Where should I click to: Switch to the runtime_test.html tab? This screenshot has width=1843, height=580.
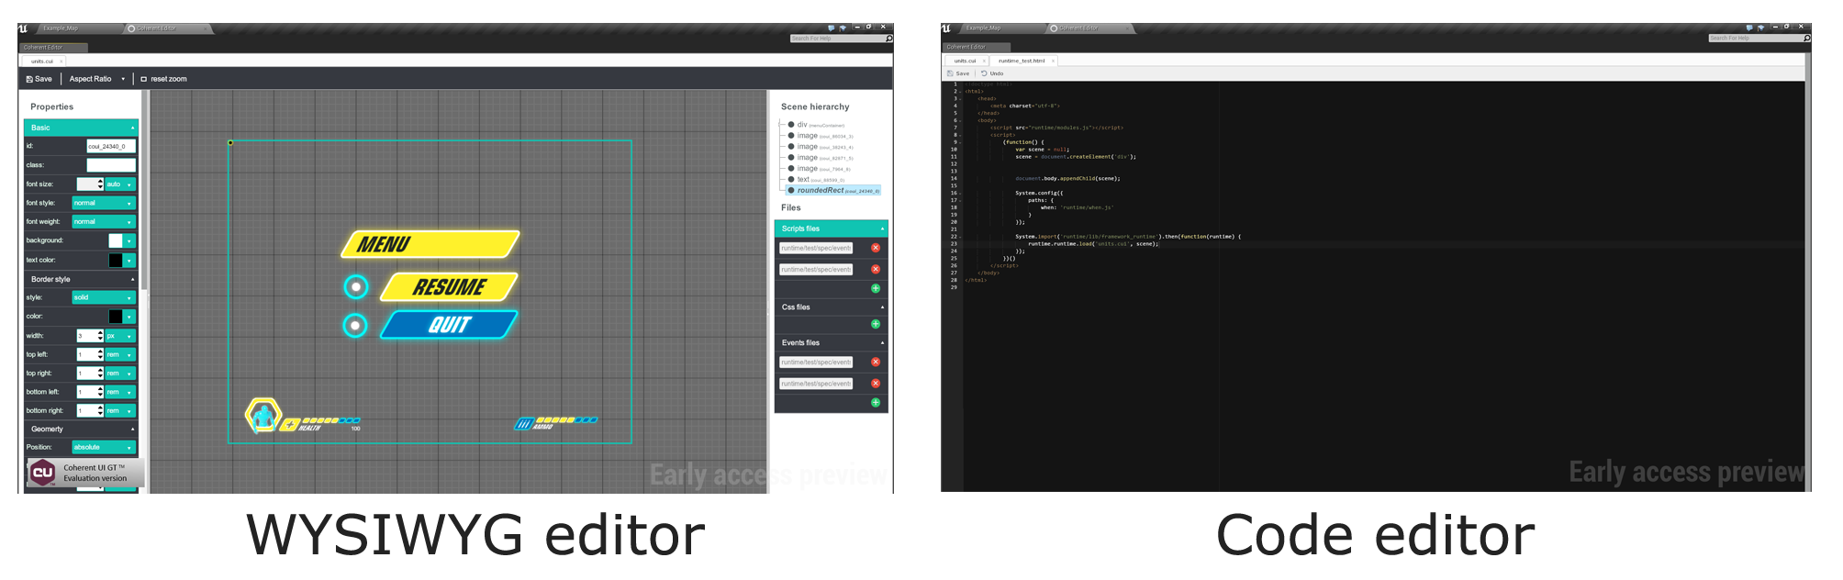[1021, 61]
